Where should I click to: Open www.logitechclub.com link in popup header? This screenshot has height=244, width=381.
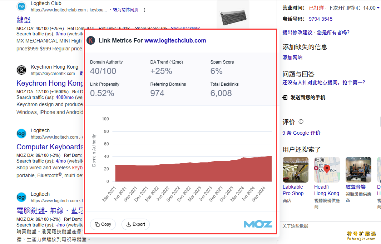[175, 40]
